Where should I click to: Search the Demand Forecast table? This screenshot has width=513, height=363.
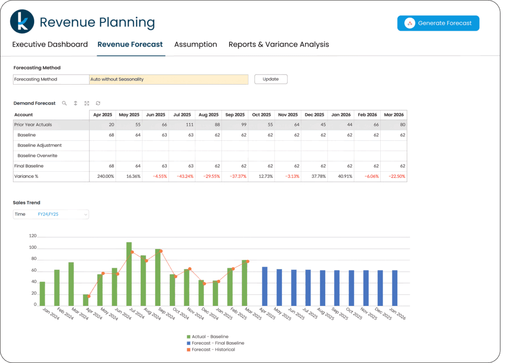[64, 103]
